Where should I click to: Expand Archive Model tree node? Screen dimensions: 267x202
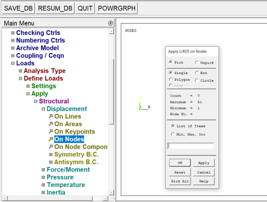tap(13, 48)
